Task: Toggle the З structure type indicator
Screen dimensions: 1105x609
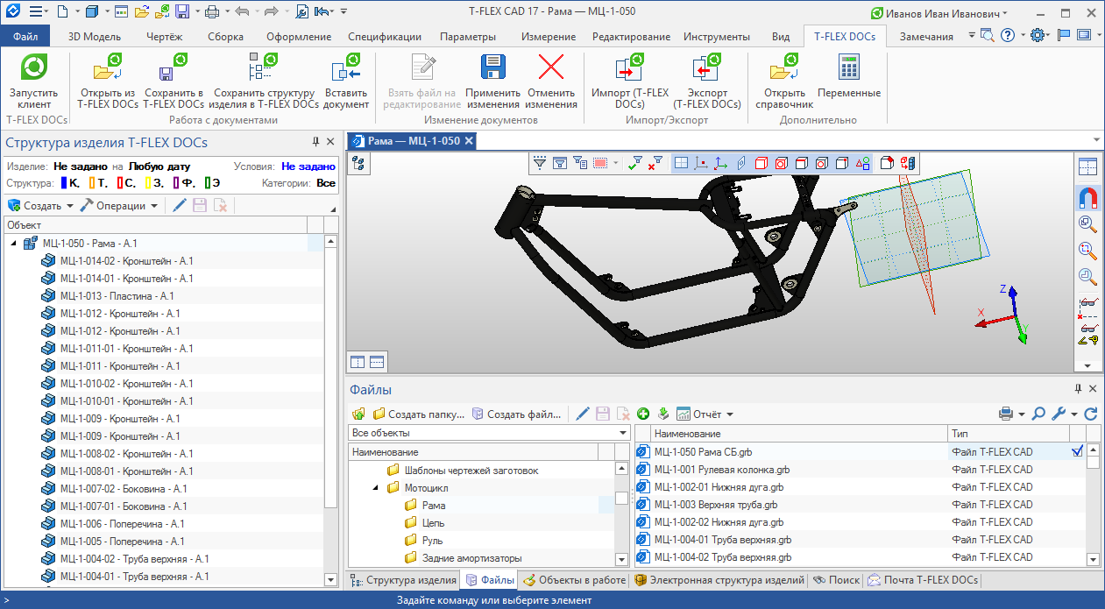Action: (155, 183)
